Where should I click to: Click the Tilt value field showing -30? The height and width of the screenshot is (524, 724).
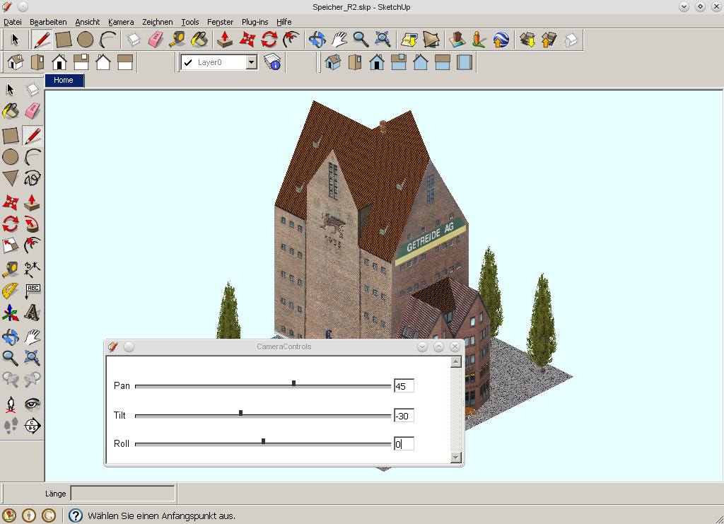(x=403, y=416)
